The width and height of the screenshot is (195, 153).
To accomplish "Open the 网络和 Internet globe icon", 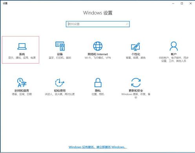I will click(x=98, y=46).
